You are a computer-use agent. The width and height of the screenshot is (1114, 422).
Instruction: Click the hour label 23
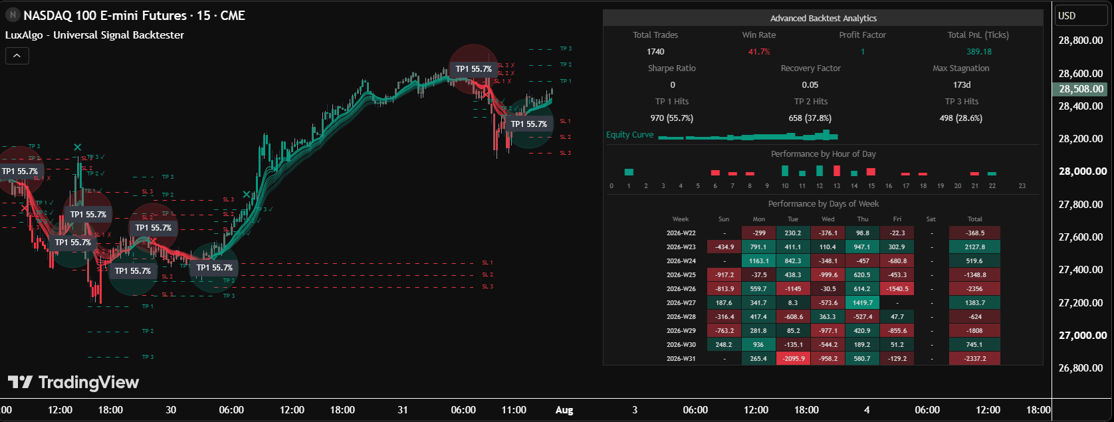coord(1022,186)
